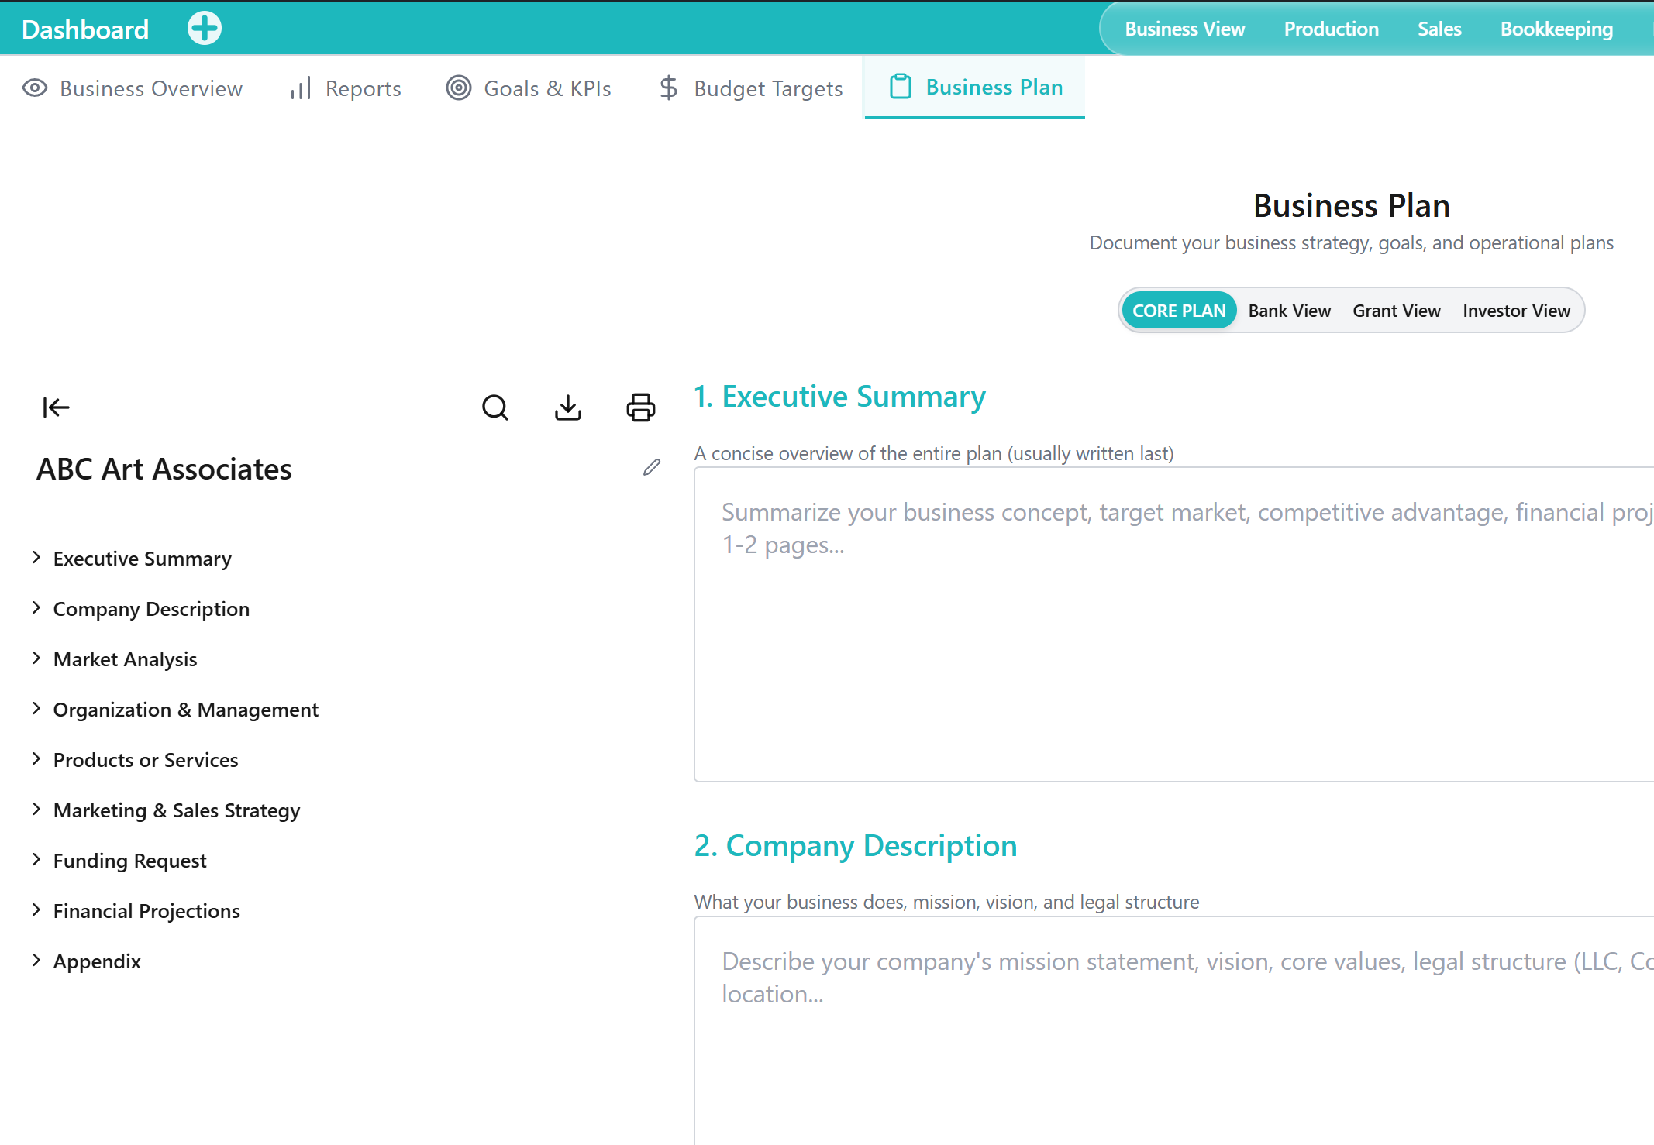Switch to Investor View
Screen dimensions: 1654x1145
(1516, 311)
